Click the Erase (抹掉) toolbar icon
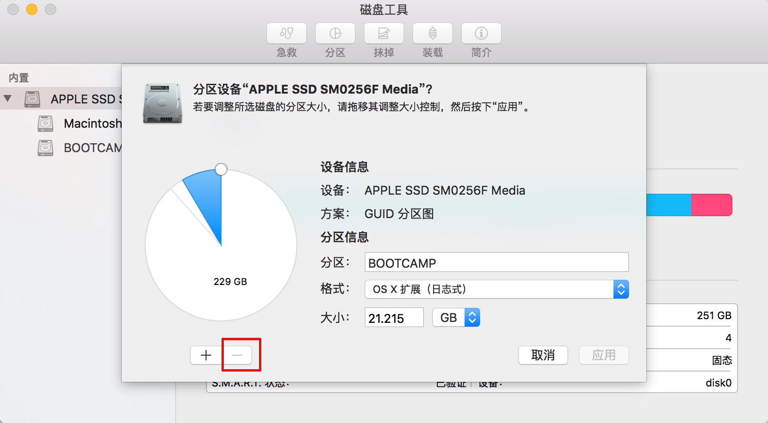768x423 pixels. coord(384,34)
